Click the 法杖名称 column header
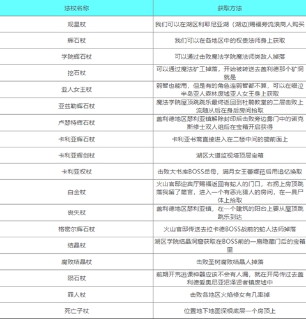Image resolution: width=306 pixels, height=319 pixels. coord(77,8)
